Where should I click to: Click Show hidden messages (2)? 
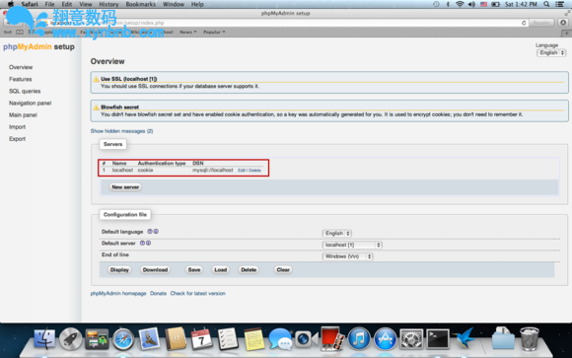click(x=122, y=131)
